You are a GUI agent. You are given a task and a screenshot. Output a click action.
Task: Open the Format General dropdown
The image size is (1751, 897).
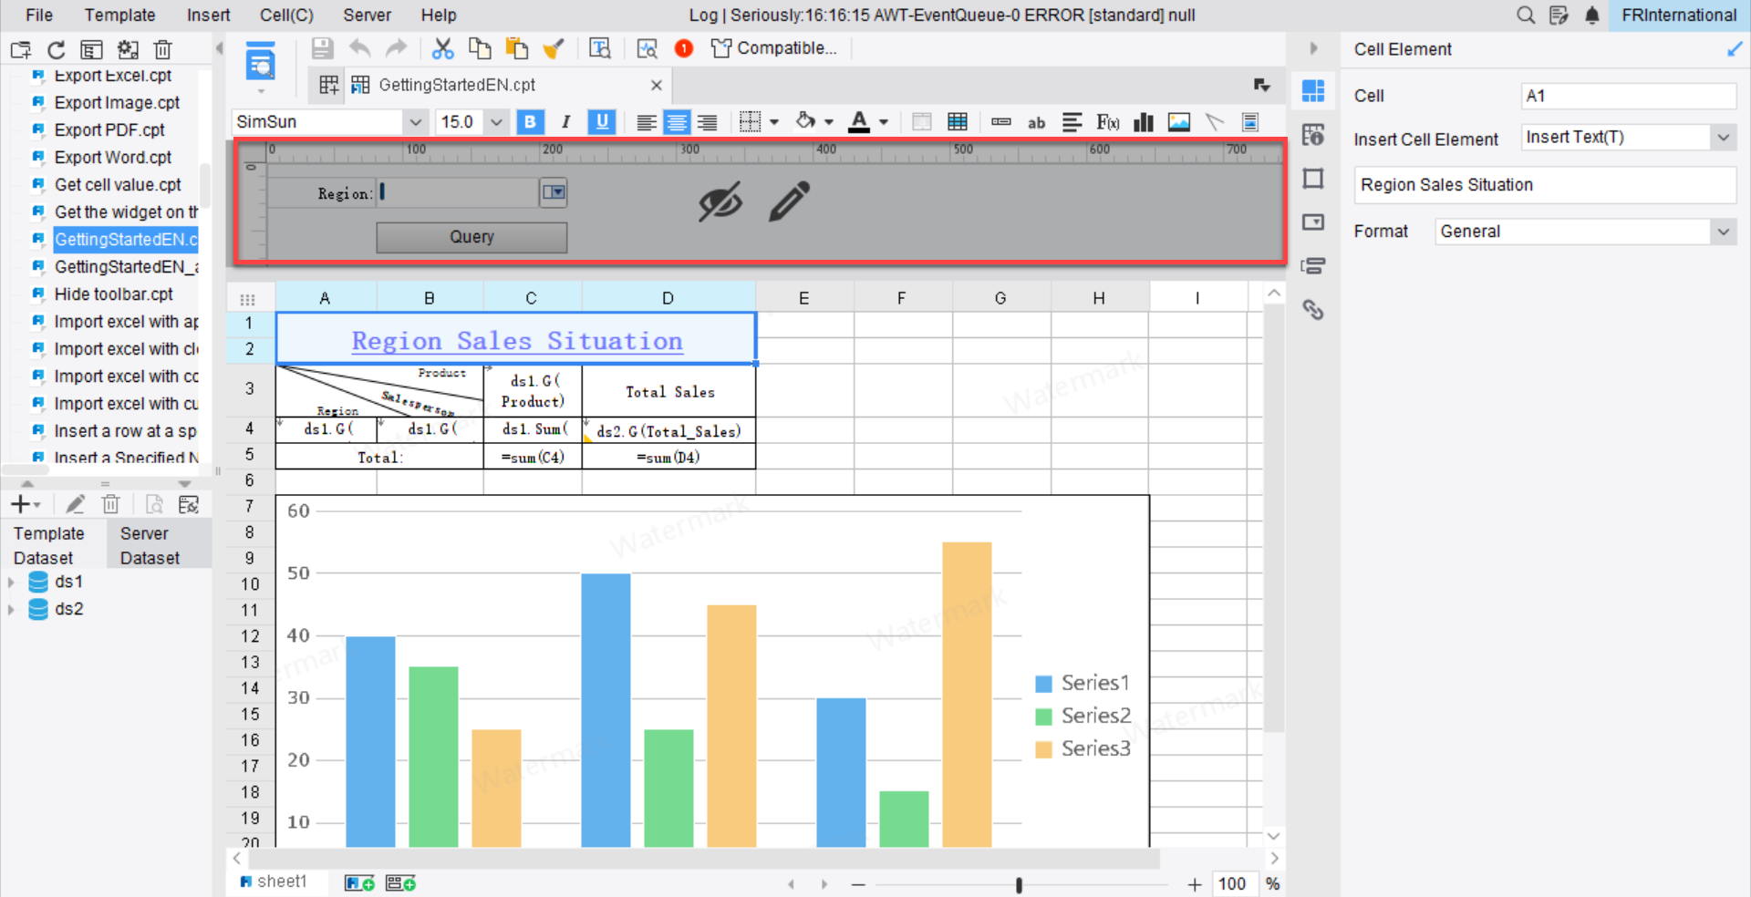click(x=1724, y=232)
